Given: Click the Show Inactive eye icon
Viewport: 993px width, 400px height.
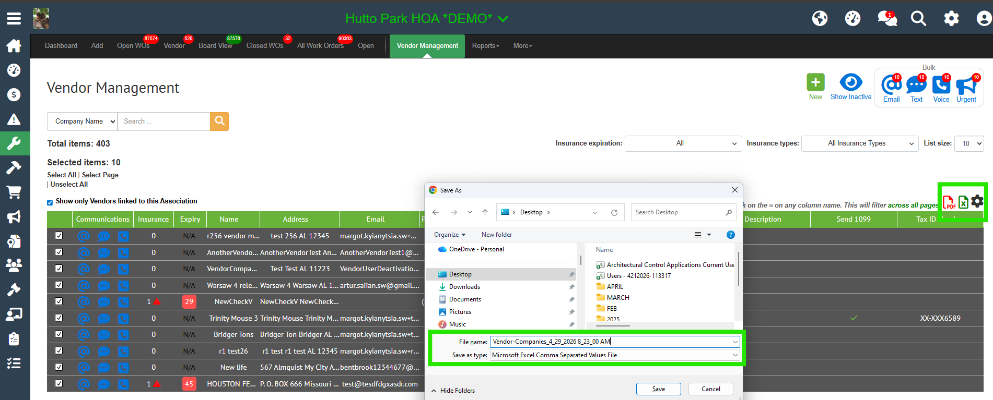Looking at the screenshot, I should click(x=850, y=82).
